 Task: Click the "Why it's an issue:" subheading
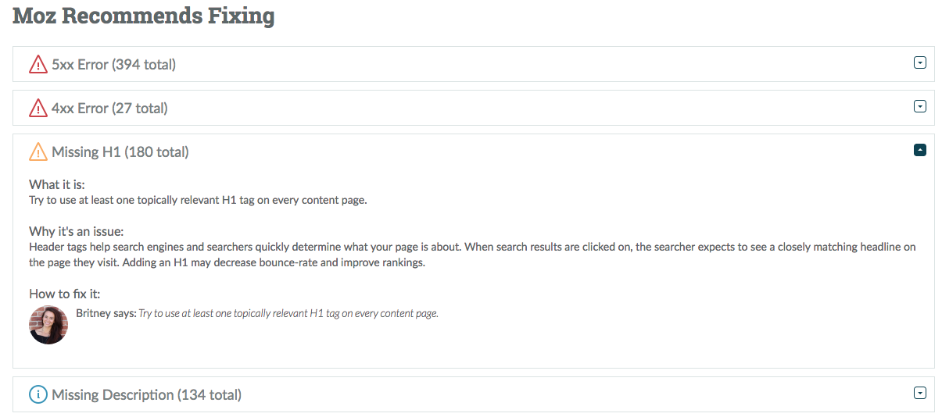[x=77, y=232]
